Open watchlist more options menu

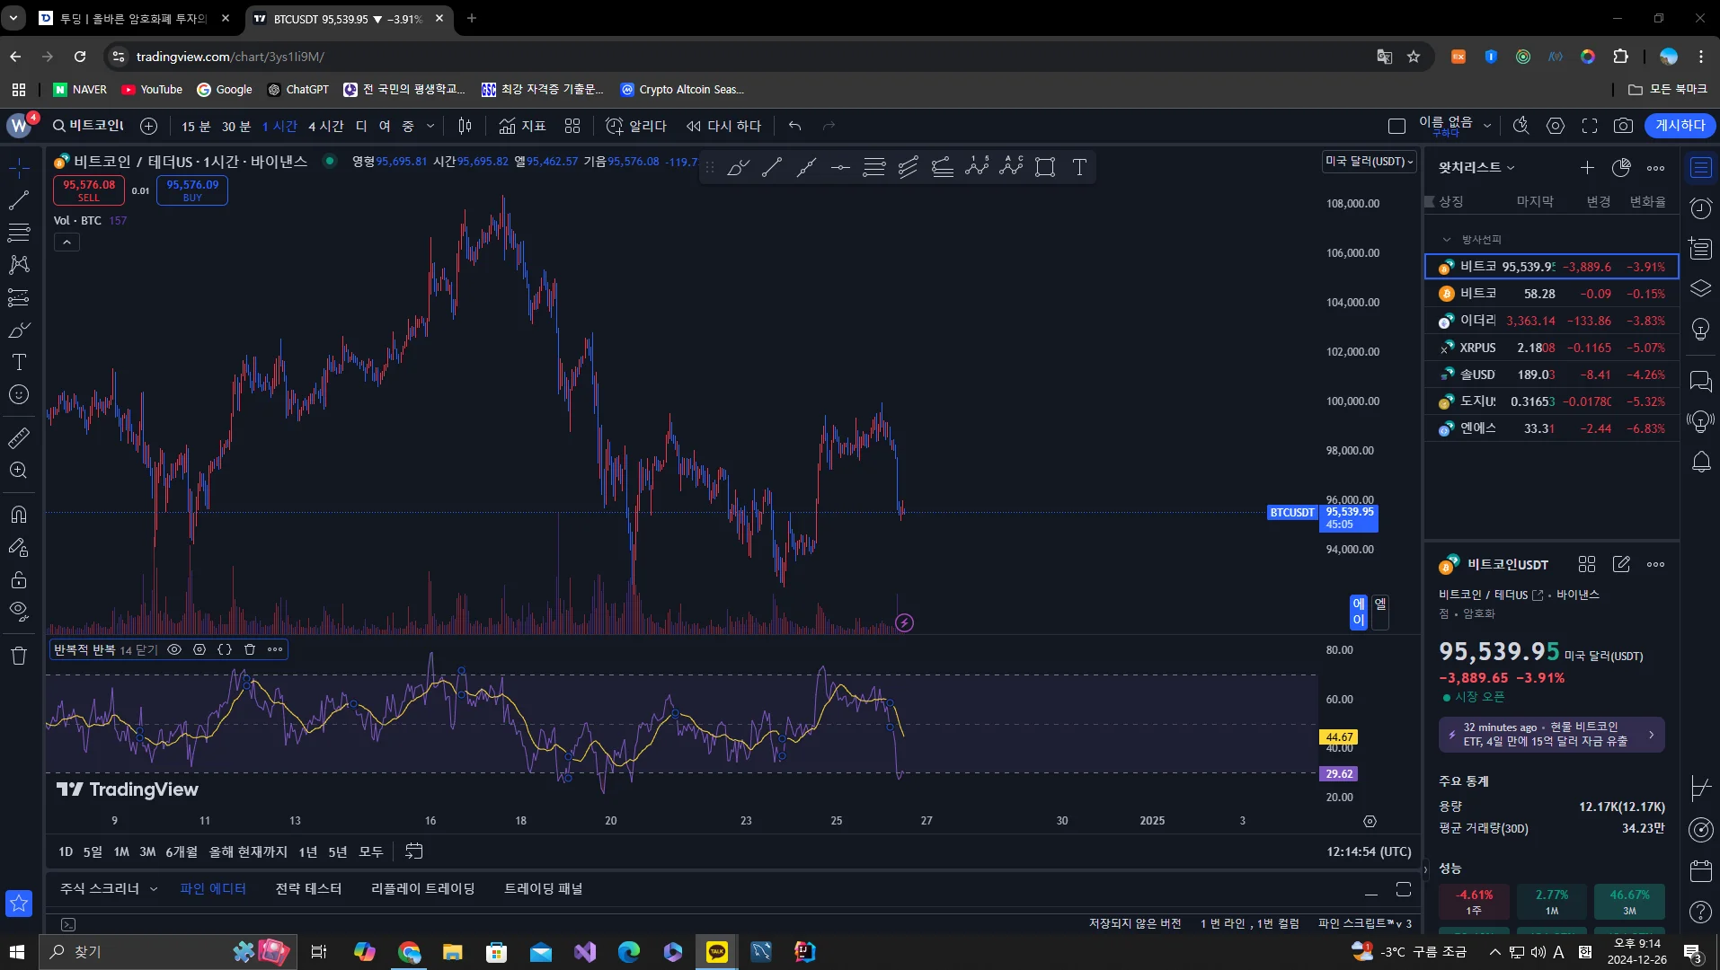(x=1655, y=167)
